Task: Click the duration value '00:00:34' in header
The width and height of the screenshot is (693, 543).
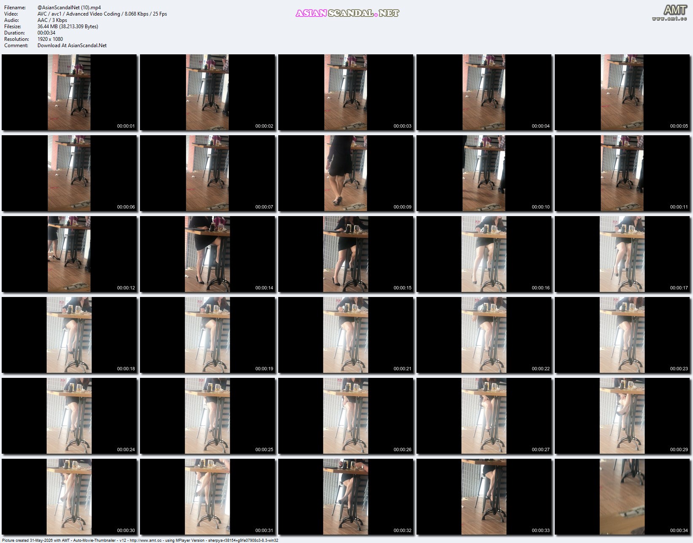Action: 46,33
